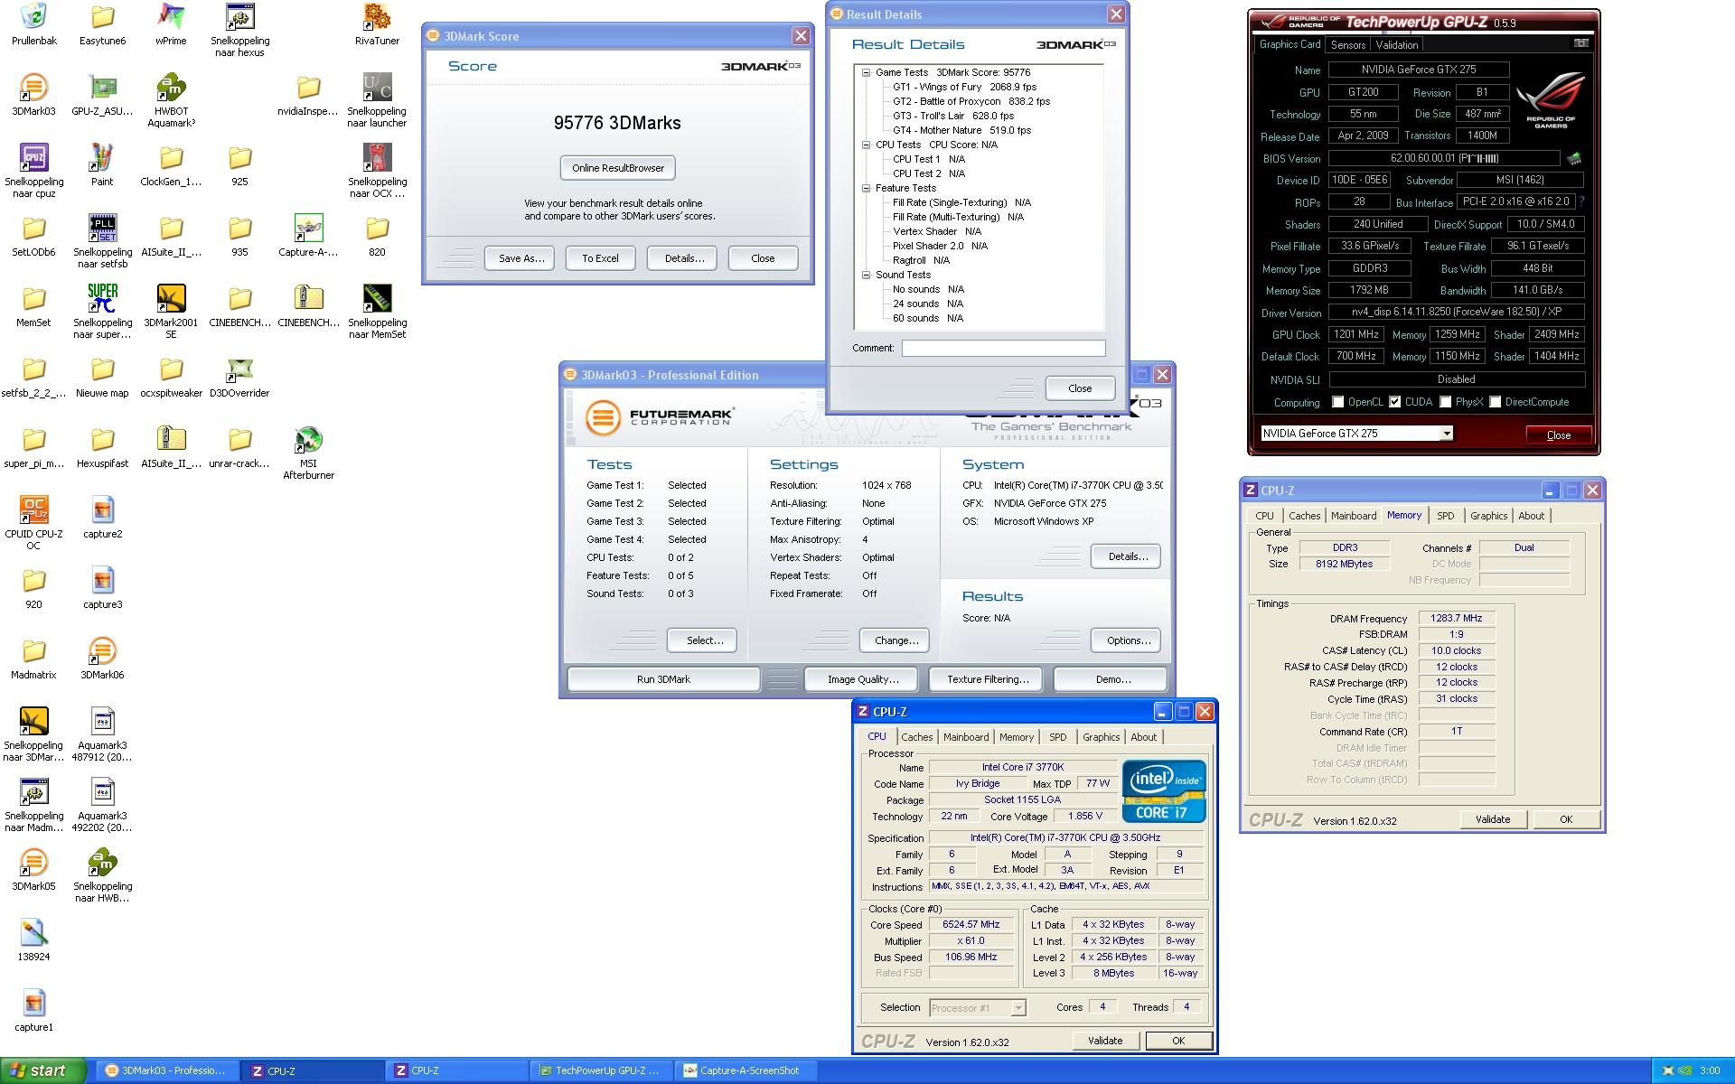Open Graphics tab in CPU-Z processor window
The width and height of the screenshot is (1735, 1084).
(x=1101, y=737)
